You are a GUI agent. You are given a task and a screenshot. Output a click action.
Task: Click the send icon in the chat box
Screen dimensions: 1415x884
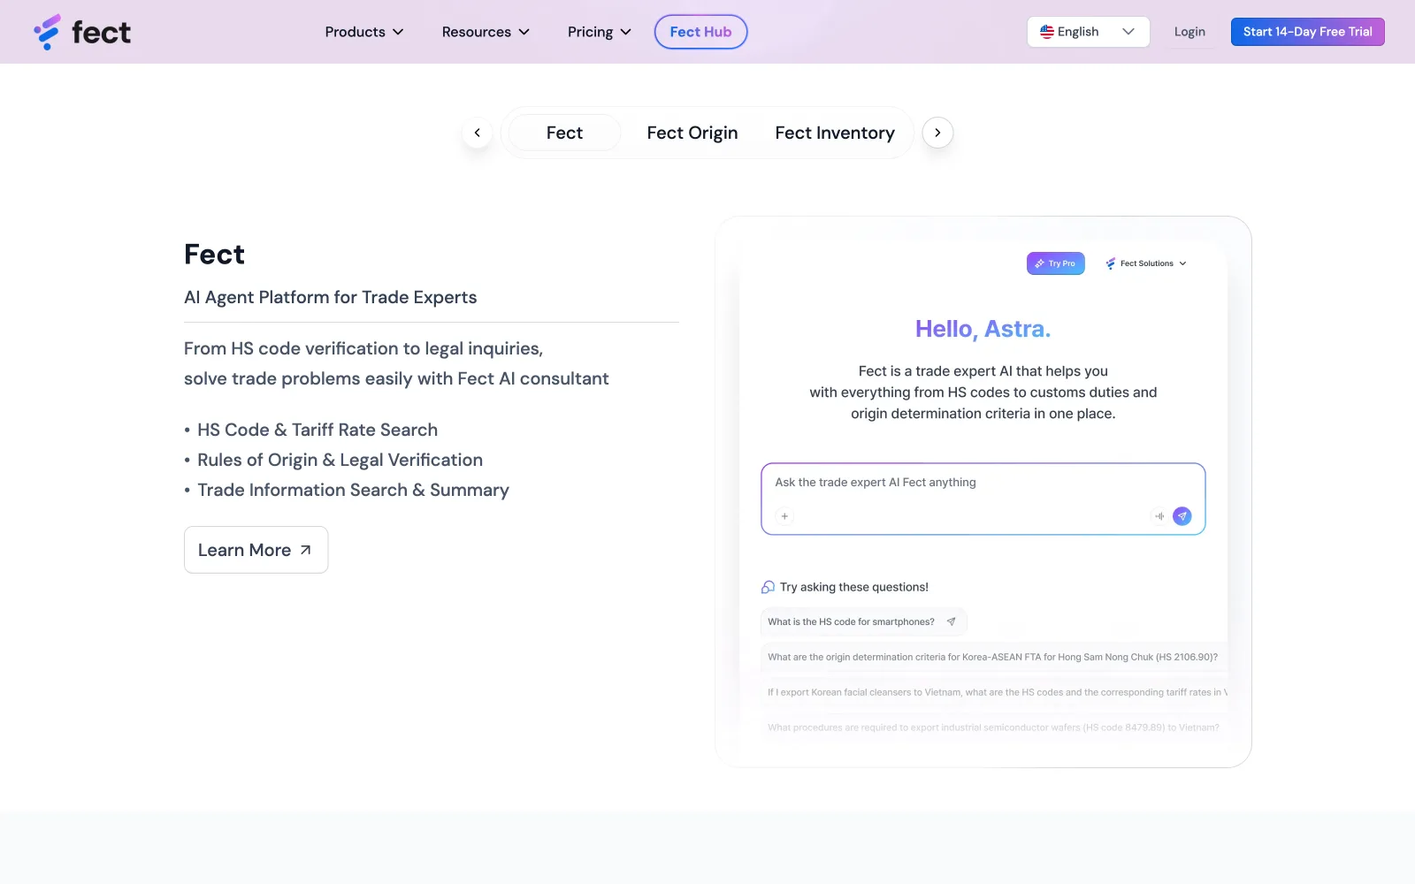(1182, 516)
